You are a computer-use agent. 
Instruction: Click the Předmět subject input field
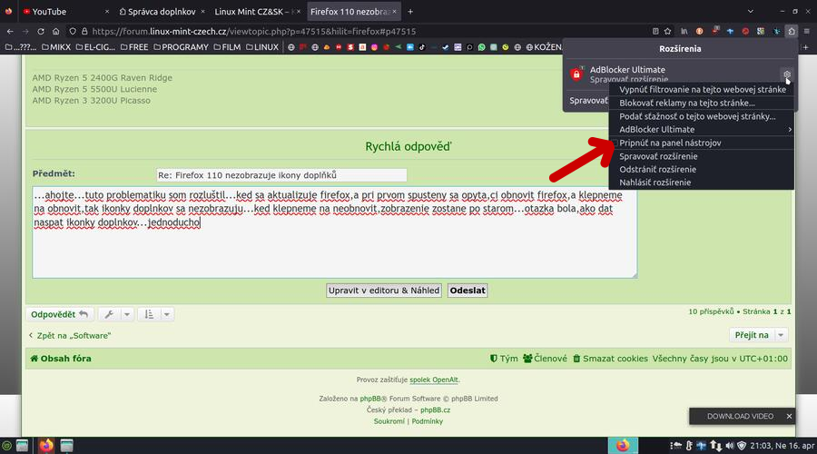(x=281, y=174)
